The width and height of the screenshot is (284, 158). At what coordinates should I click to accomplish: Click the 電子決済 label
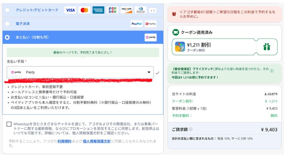click(23, 24)
